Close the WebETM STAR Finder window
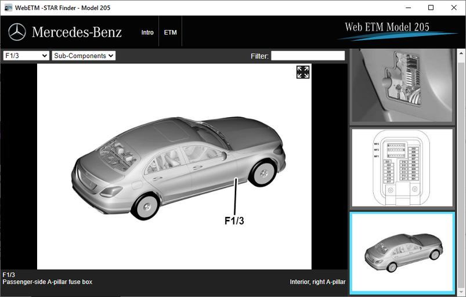This screenshot has width=466, height=297. tap(454, 8)
